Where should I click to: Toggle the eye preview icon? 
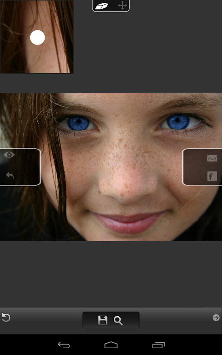click(9, 155)
